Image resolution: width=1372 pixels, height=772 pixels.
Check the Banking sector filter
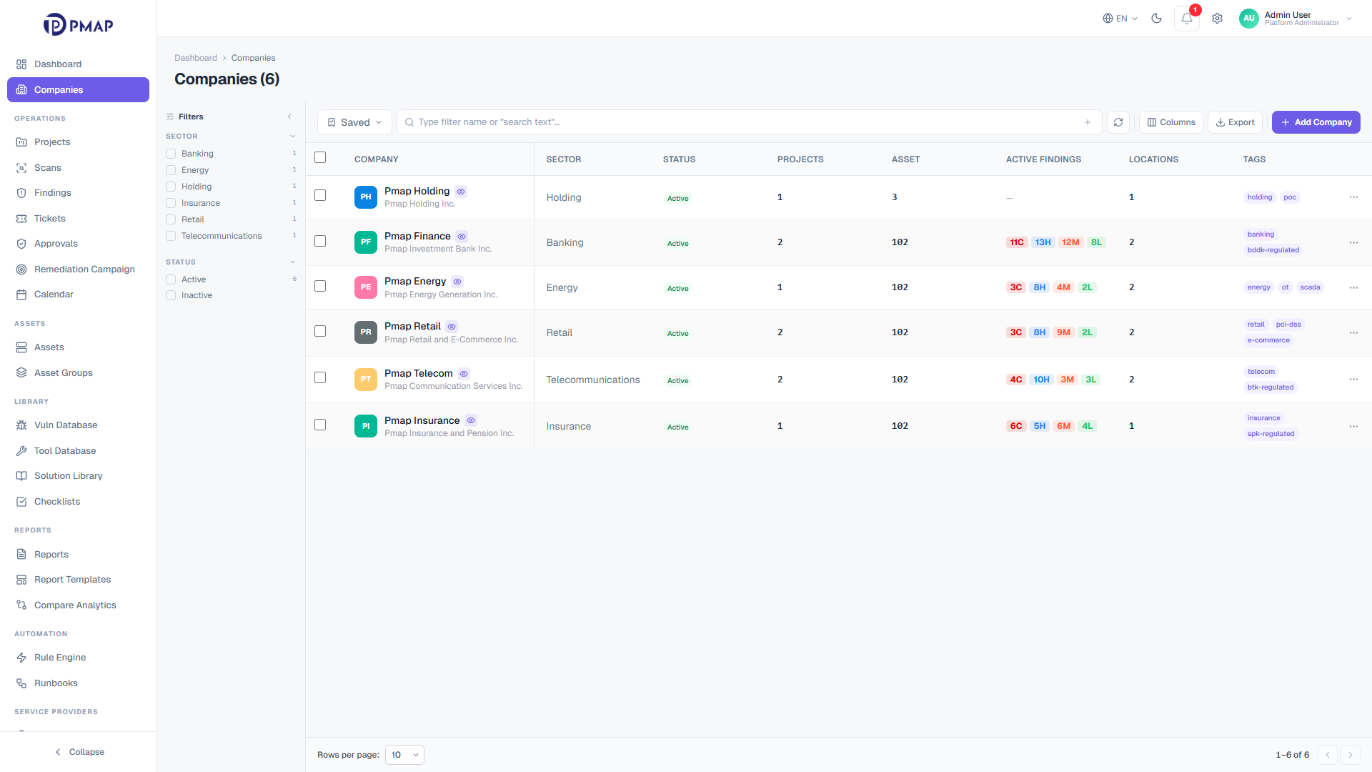171,154
